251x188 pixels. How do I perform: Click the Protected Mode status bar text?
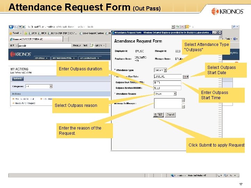[197, 175]
